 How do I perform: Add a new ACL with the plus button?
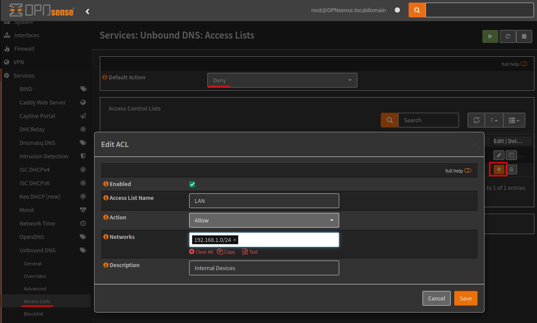tap(499, 170)
